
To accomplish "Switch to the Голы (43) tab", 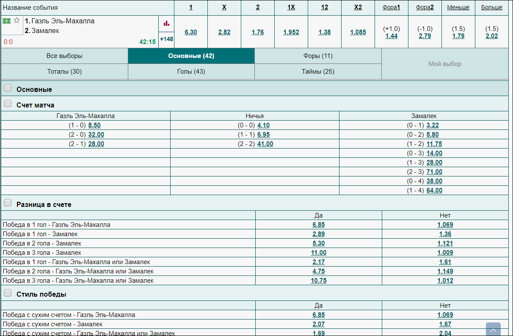I will [191, 72].
